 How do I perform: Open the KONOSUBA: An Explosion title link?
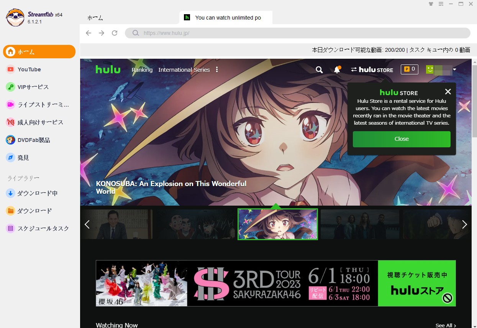click(x=171, y=188)
